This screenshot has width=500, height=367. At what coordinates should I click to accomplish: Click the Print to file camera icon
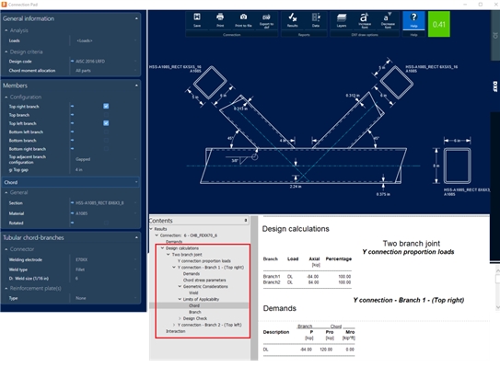(x=243, y=20)
